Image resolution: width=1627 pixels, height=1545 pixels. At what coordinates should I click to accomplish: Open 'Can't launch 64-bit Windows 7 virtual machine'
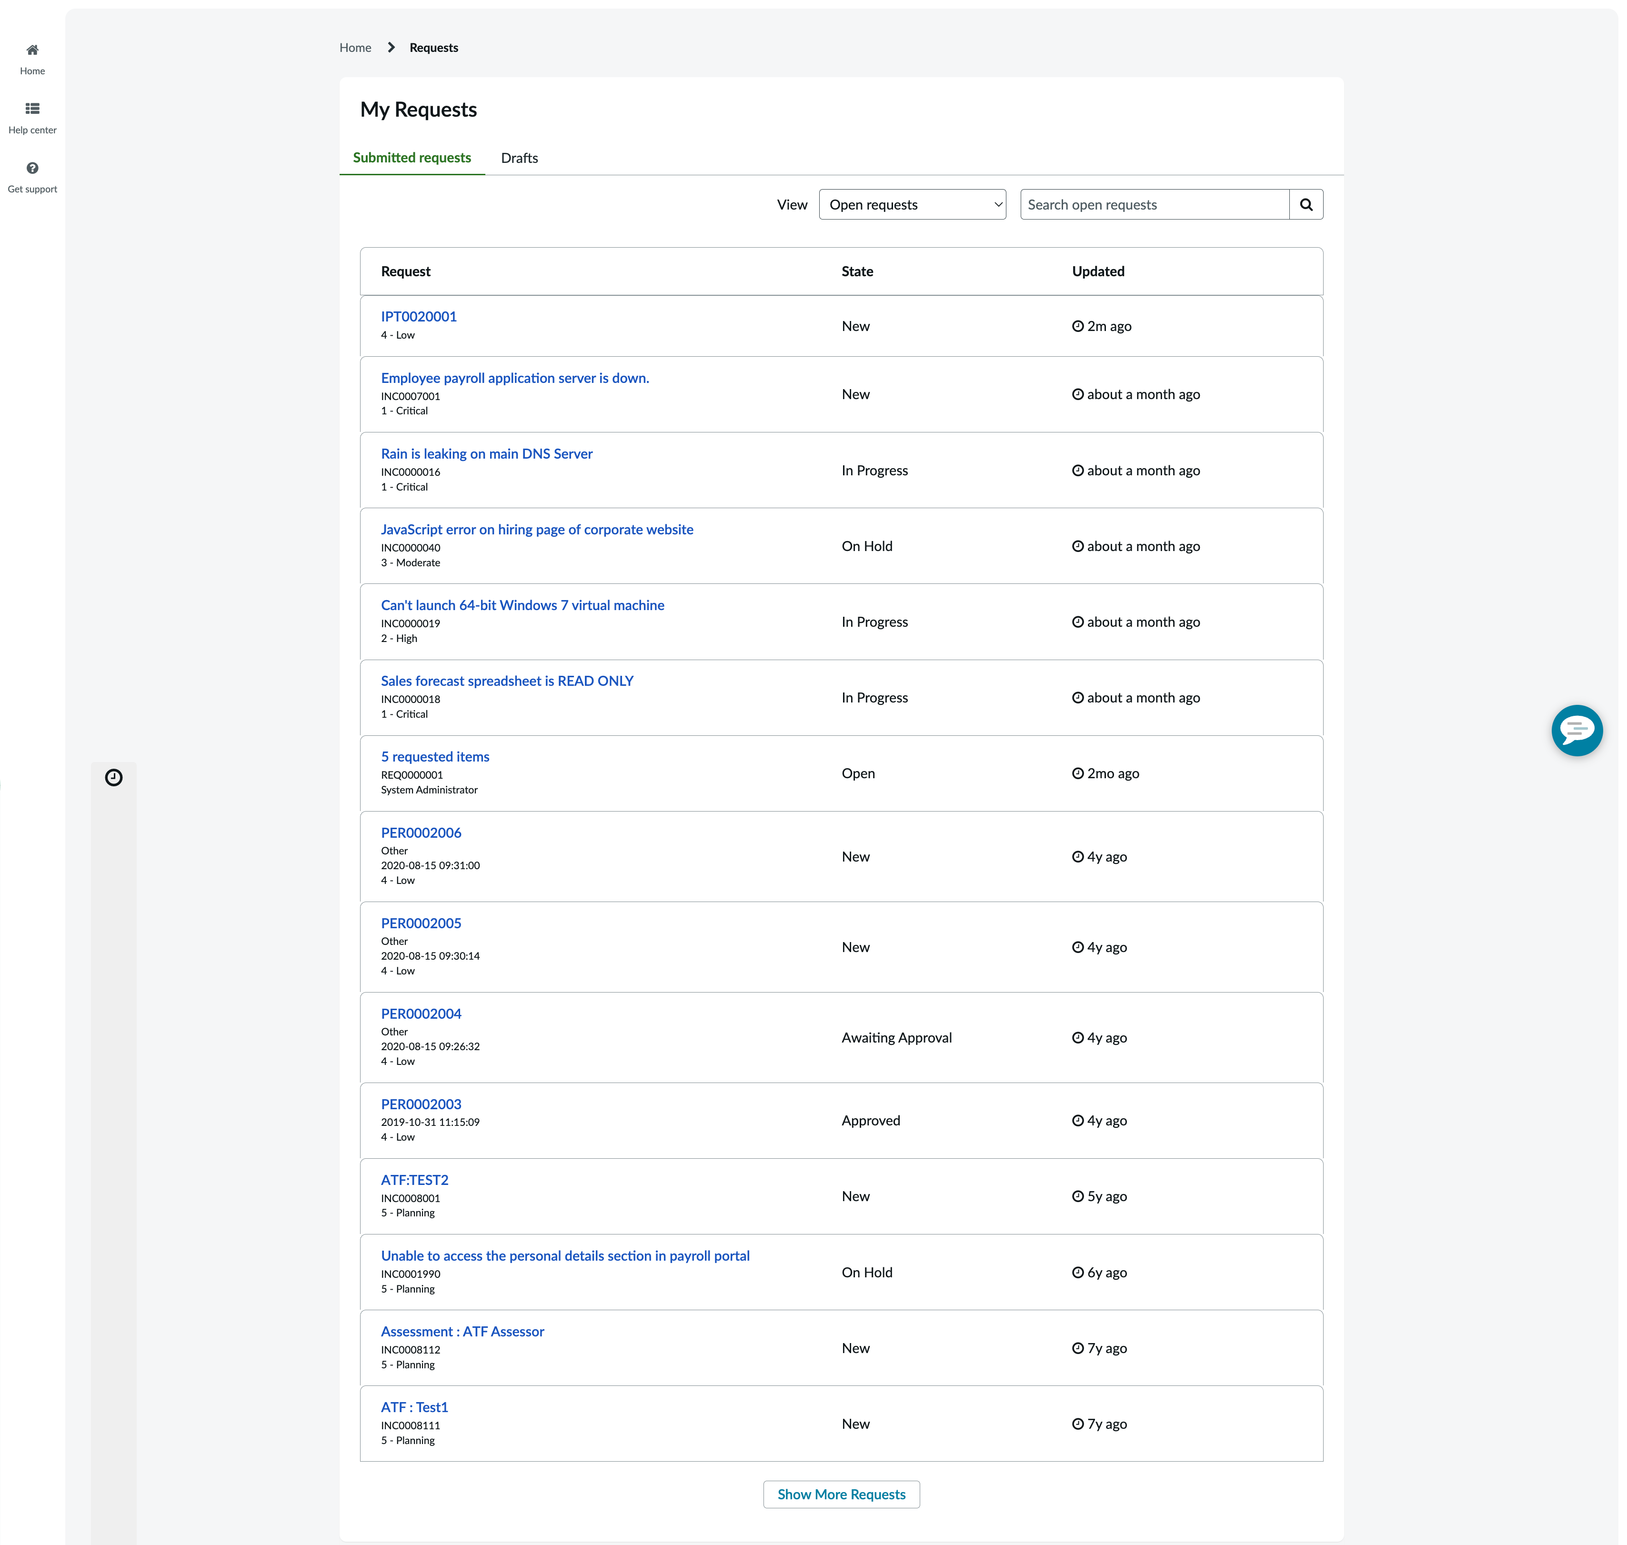click(x=522, y=605)
